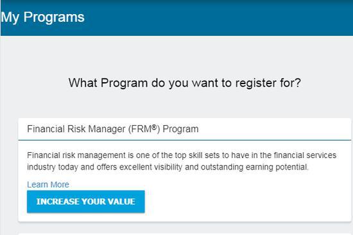Open the Learn More link

pos(48,184)
